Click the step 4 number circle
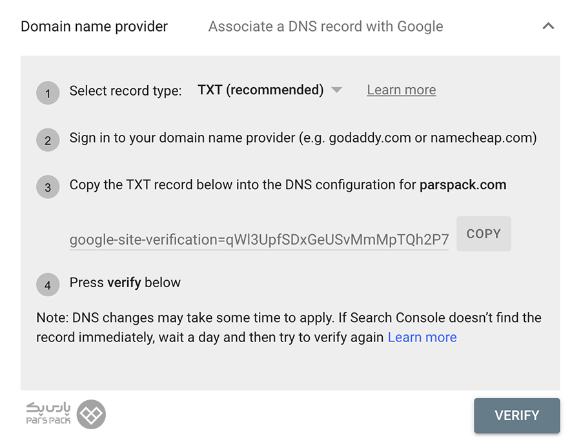 [48, 285]
